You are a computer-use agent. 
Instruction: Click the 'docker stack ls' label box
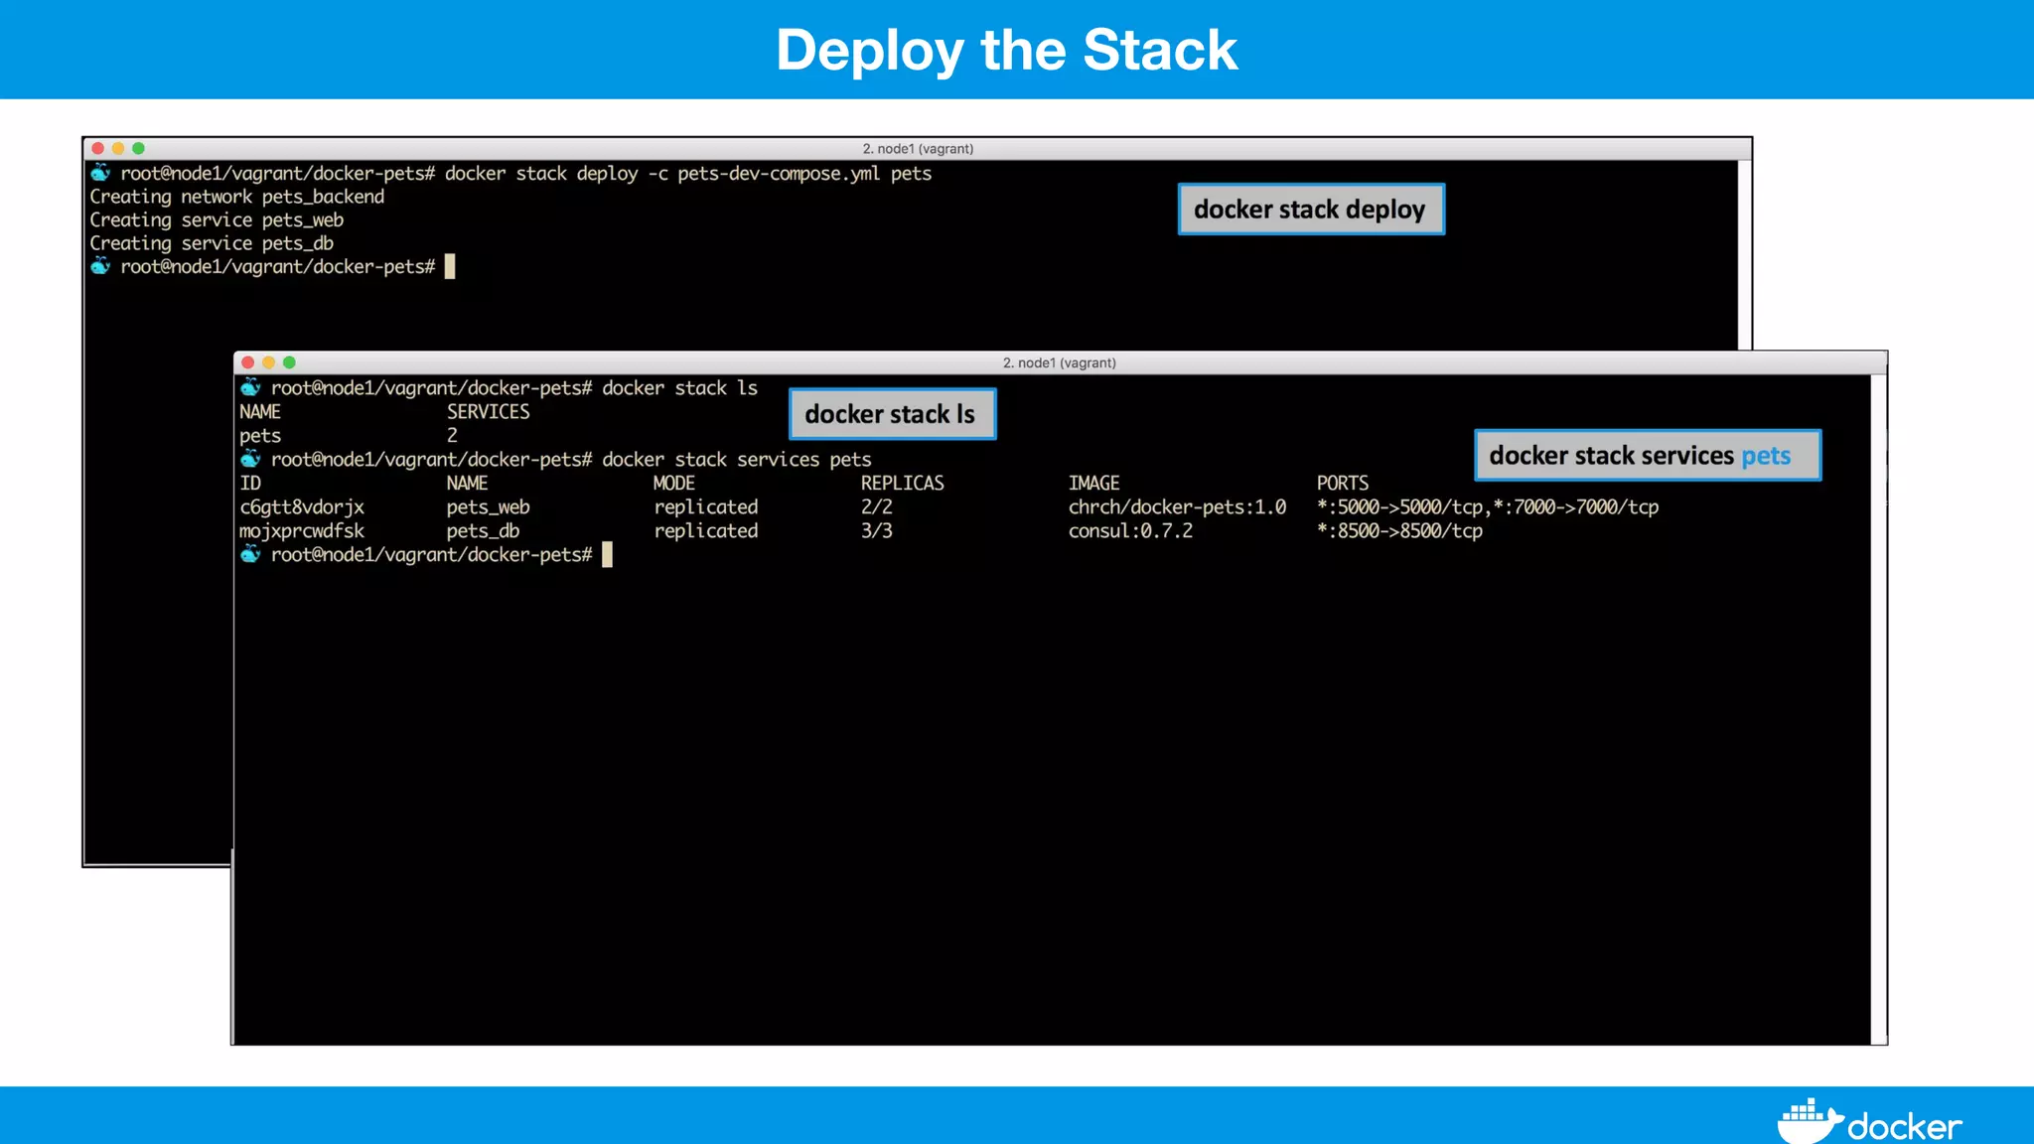(891, 414)
